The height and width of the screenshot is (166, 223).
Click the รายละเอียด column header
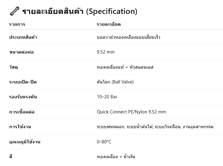tap(109, 24)
